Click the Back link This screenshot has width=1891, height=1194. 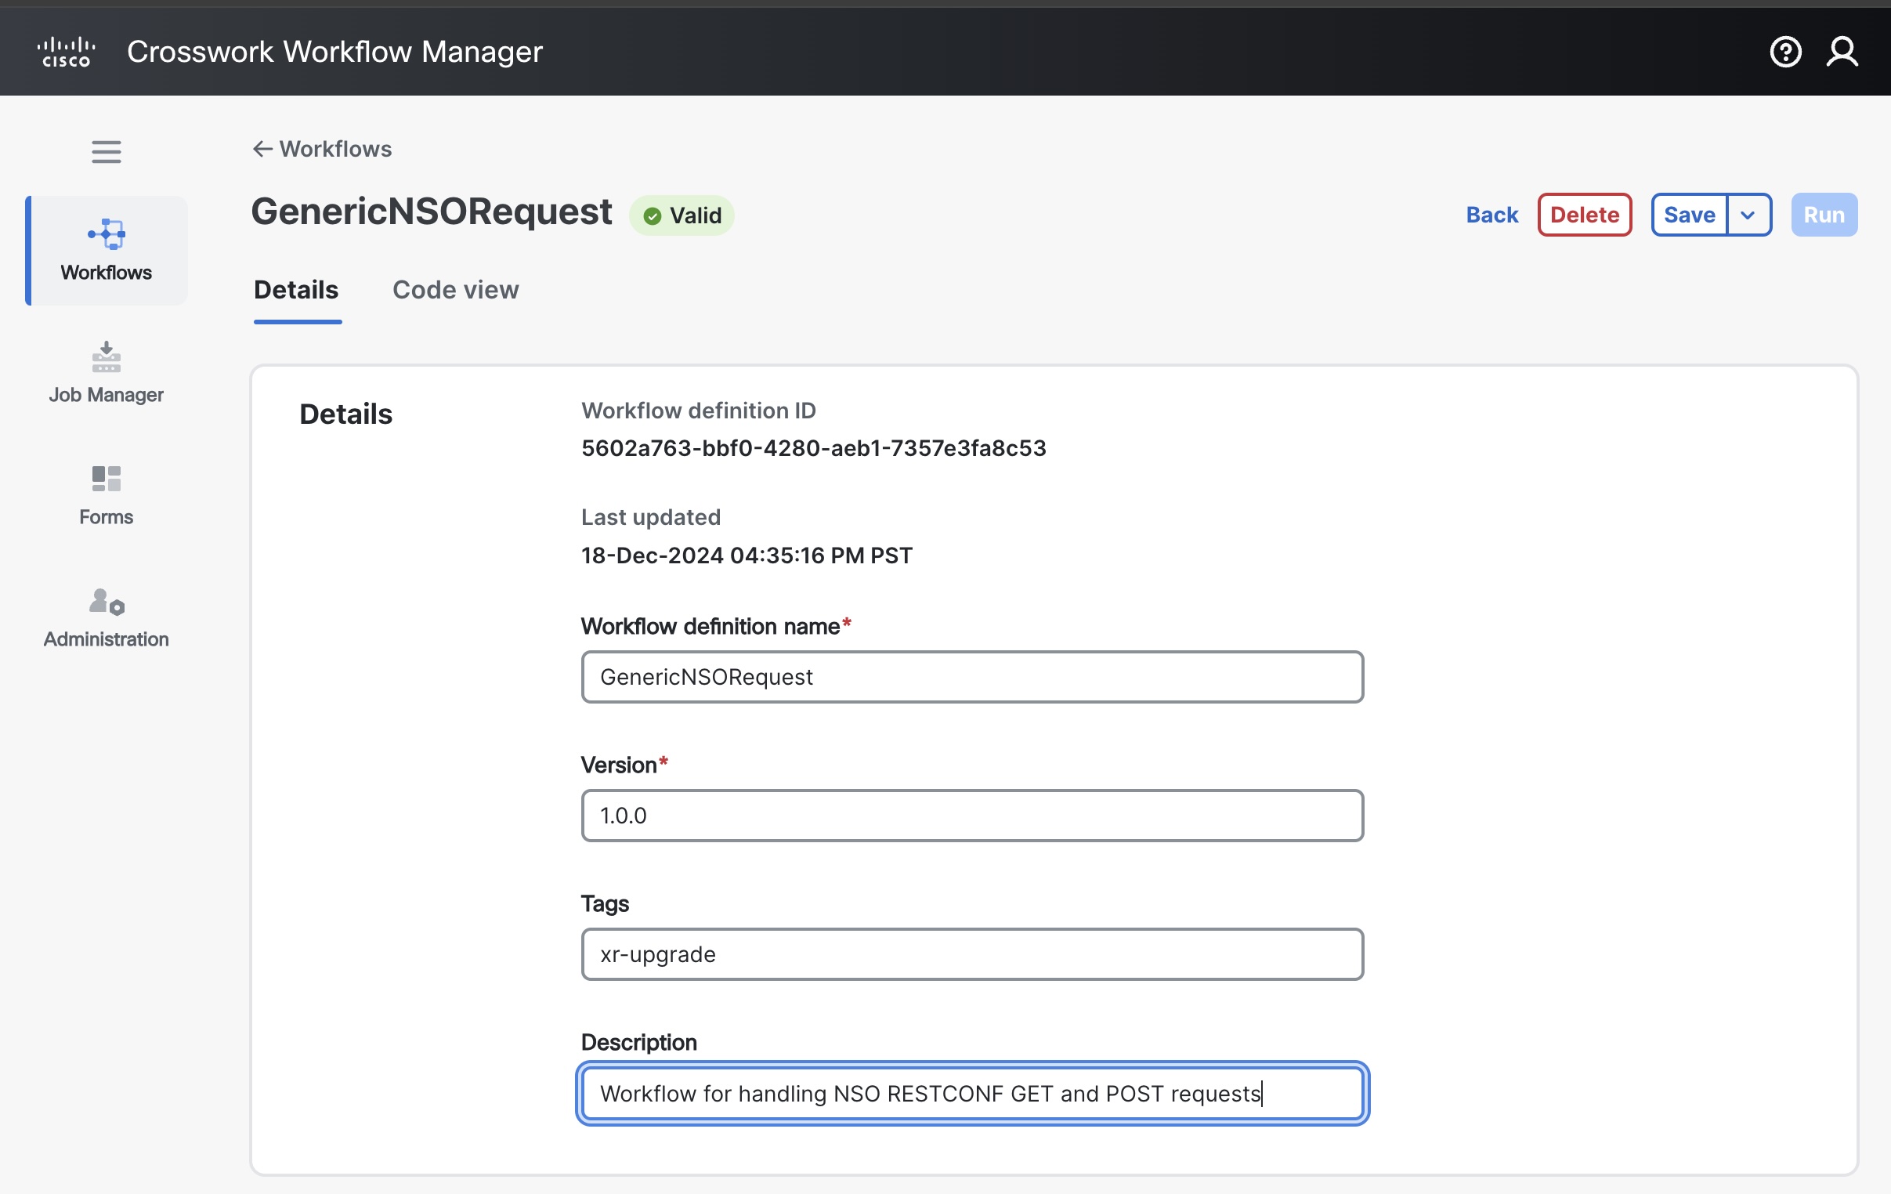click(x=1491, y=215)
